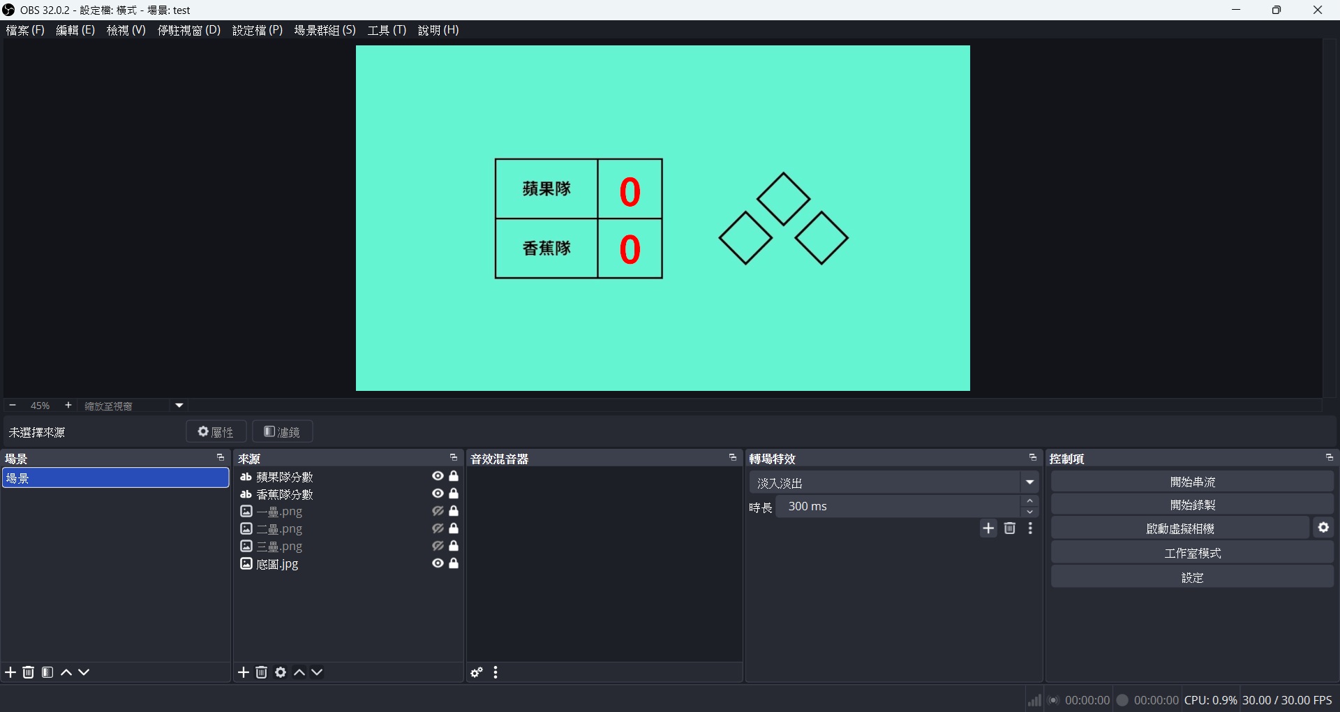Increase transition duration with up stepper
The height and width of the screenshot is (712, 1340).
coord(1030,501)
